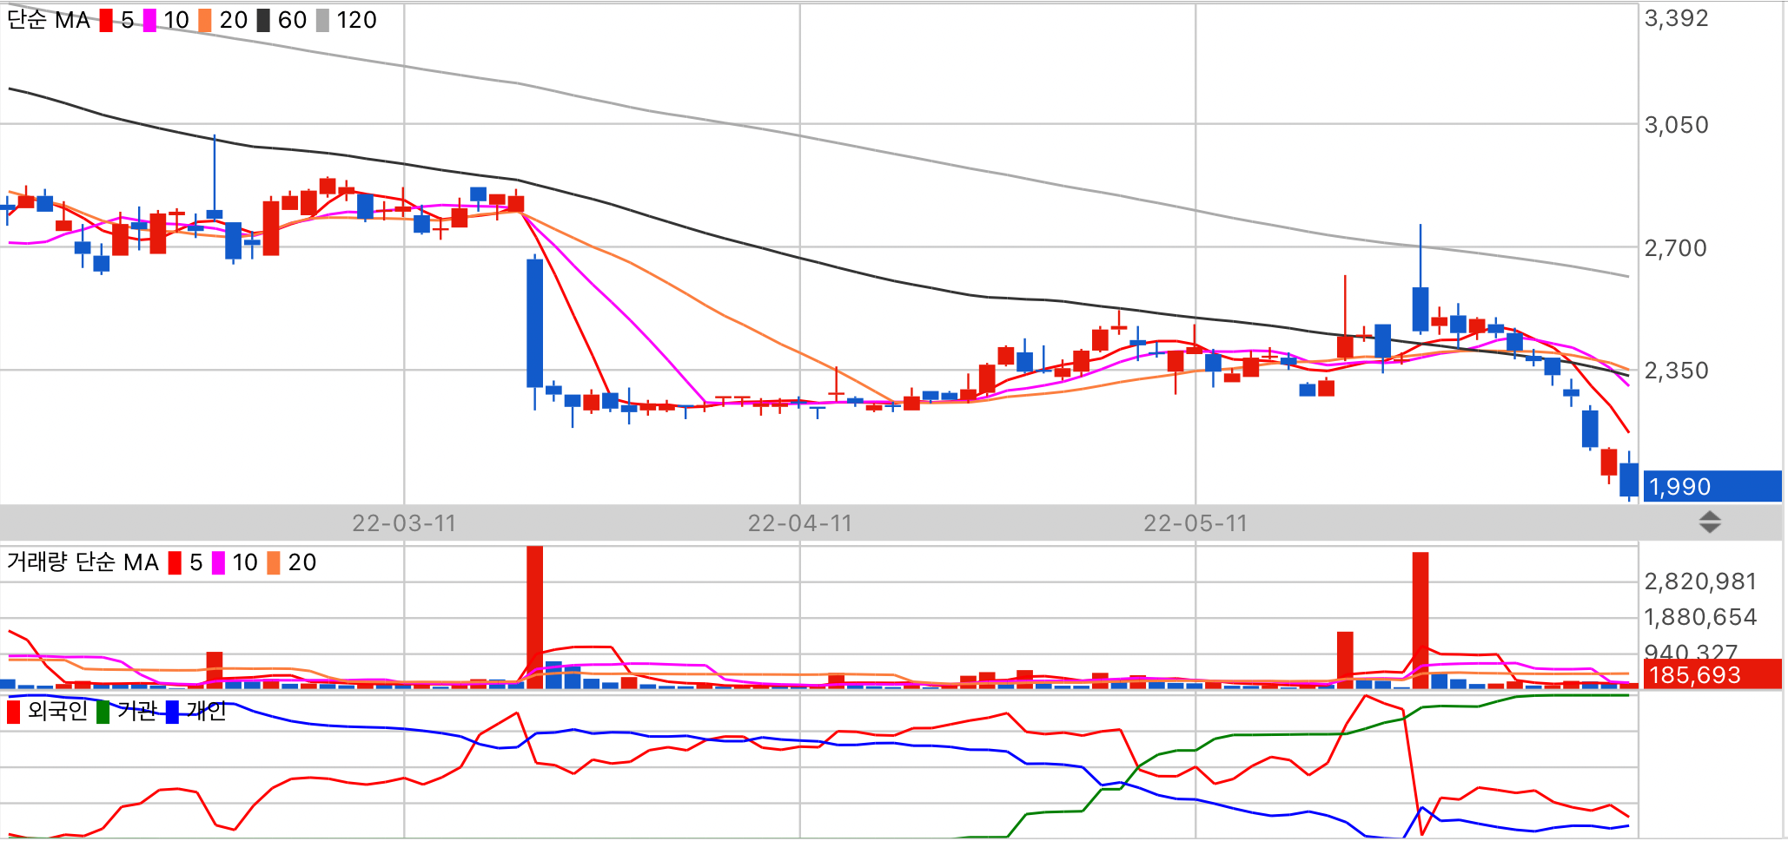Click the blue 개인 legend swatch
The image size is (1788, 854).
(x=172, y=712)
